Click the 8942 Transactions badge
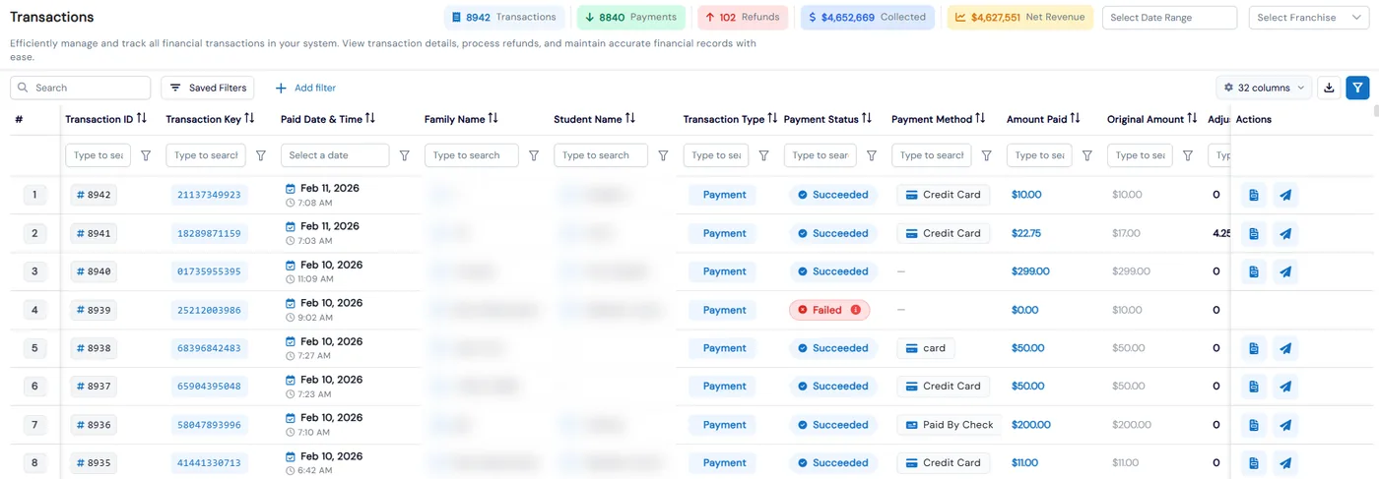 pyautogui.click(x=503, y=17)
